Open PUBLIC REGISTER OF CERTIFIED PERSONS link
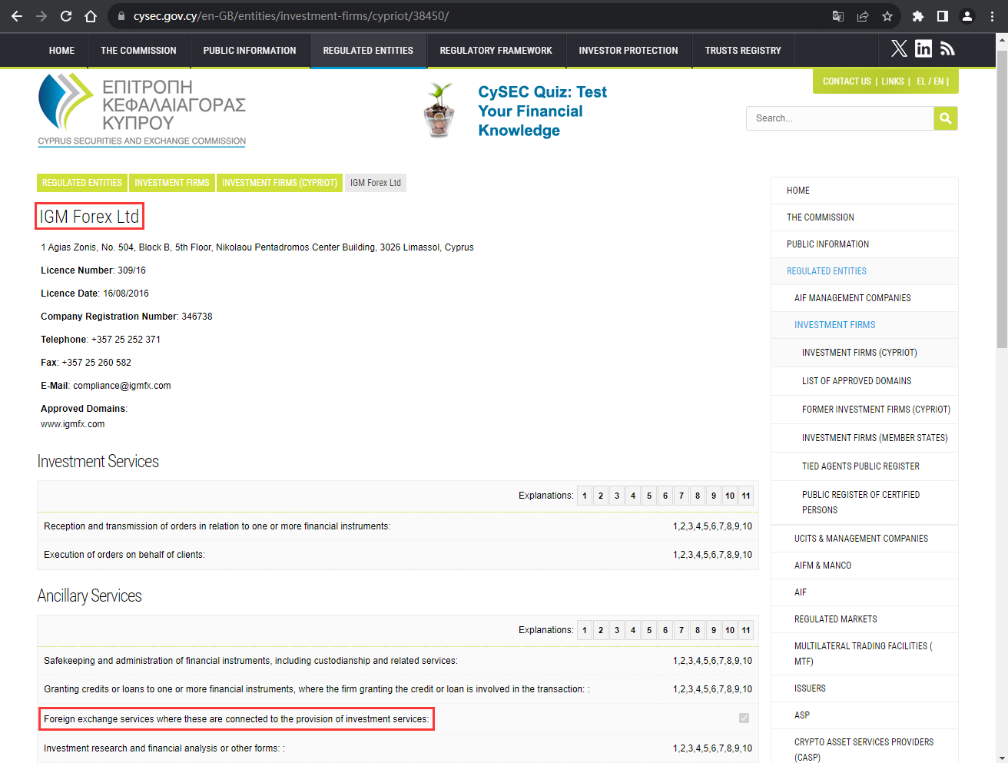The image size is (1008, 763). [x=864, y=503]
